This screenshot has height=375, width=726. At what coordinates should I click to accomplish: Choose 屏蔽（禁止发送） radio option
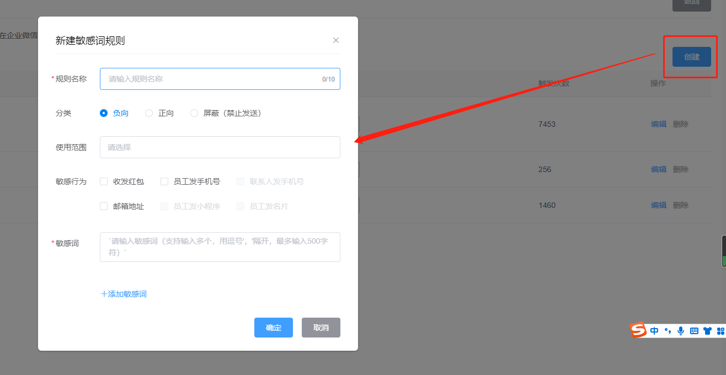pos(194,113)
